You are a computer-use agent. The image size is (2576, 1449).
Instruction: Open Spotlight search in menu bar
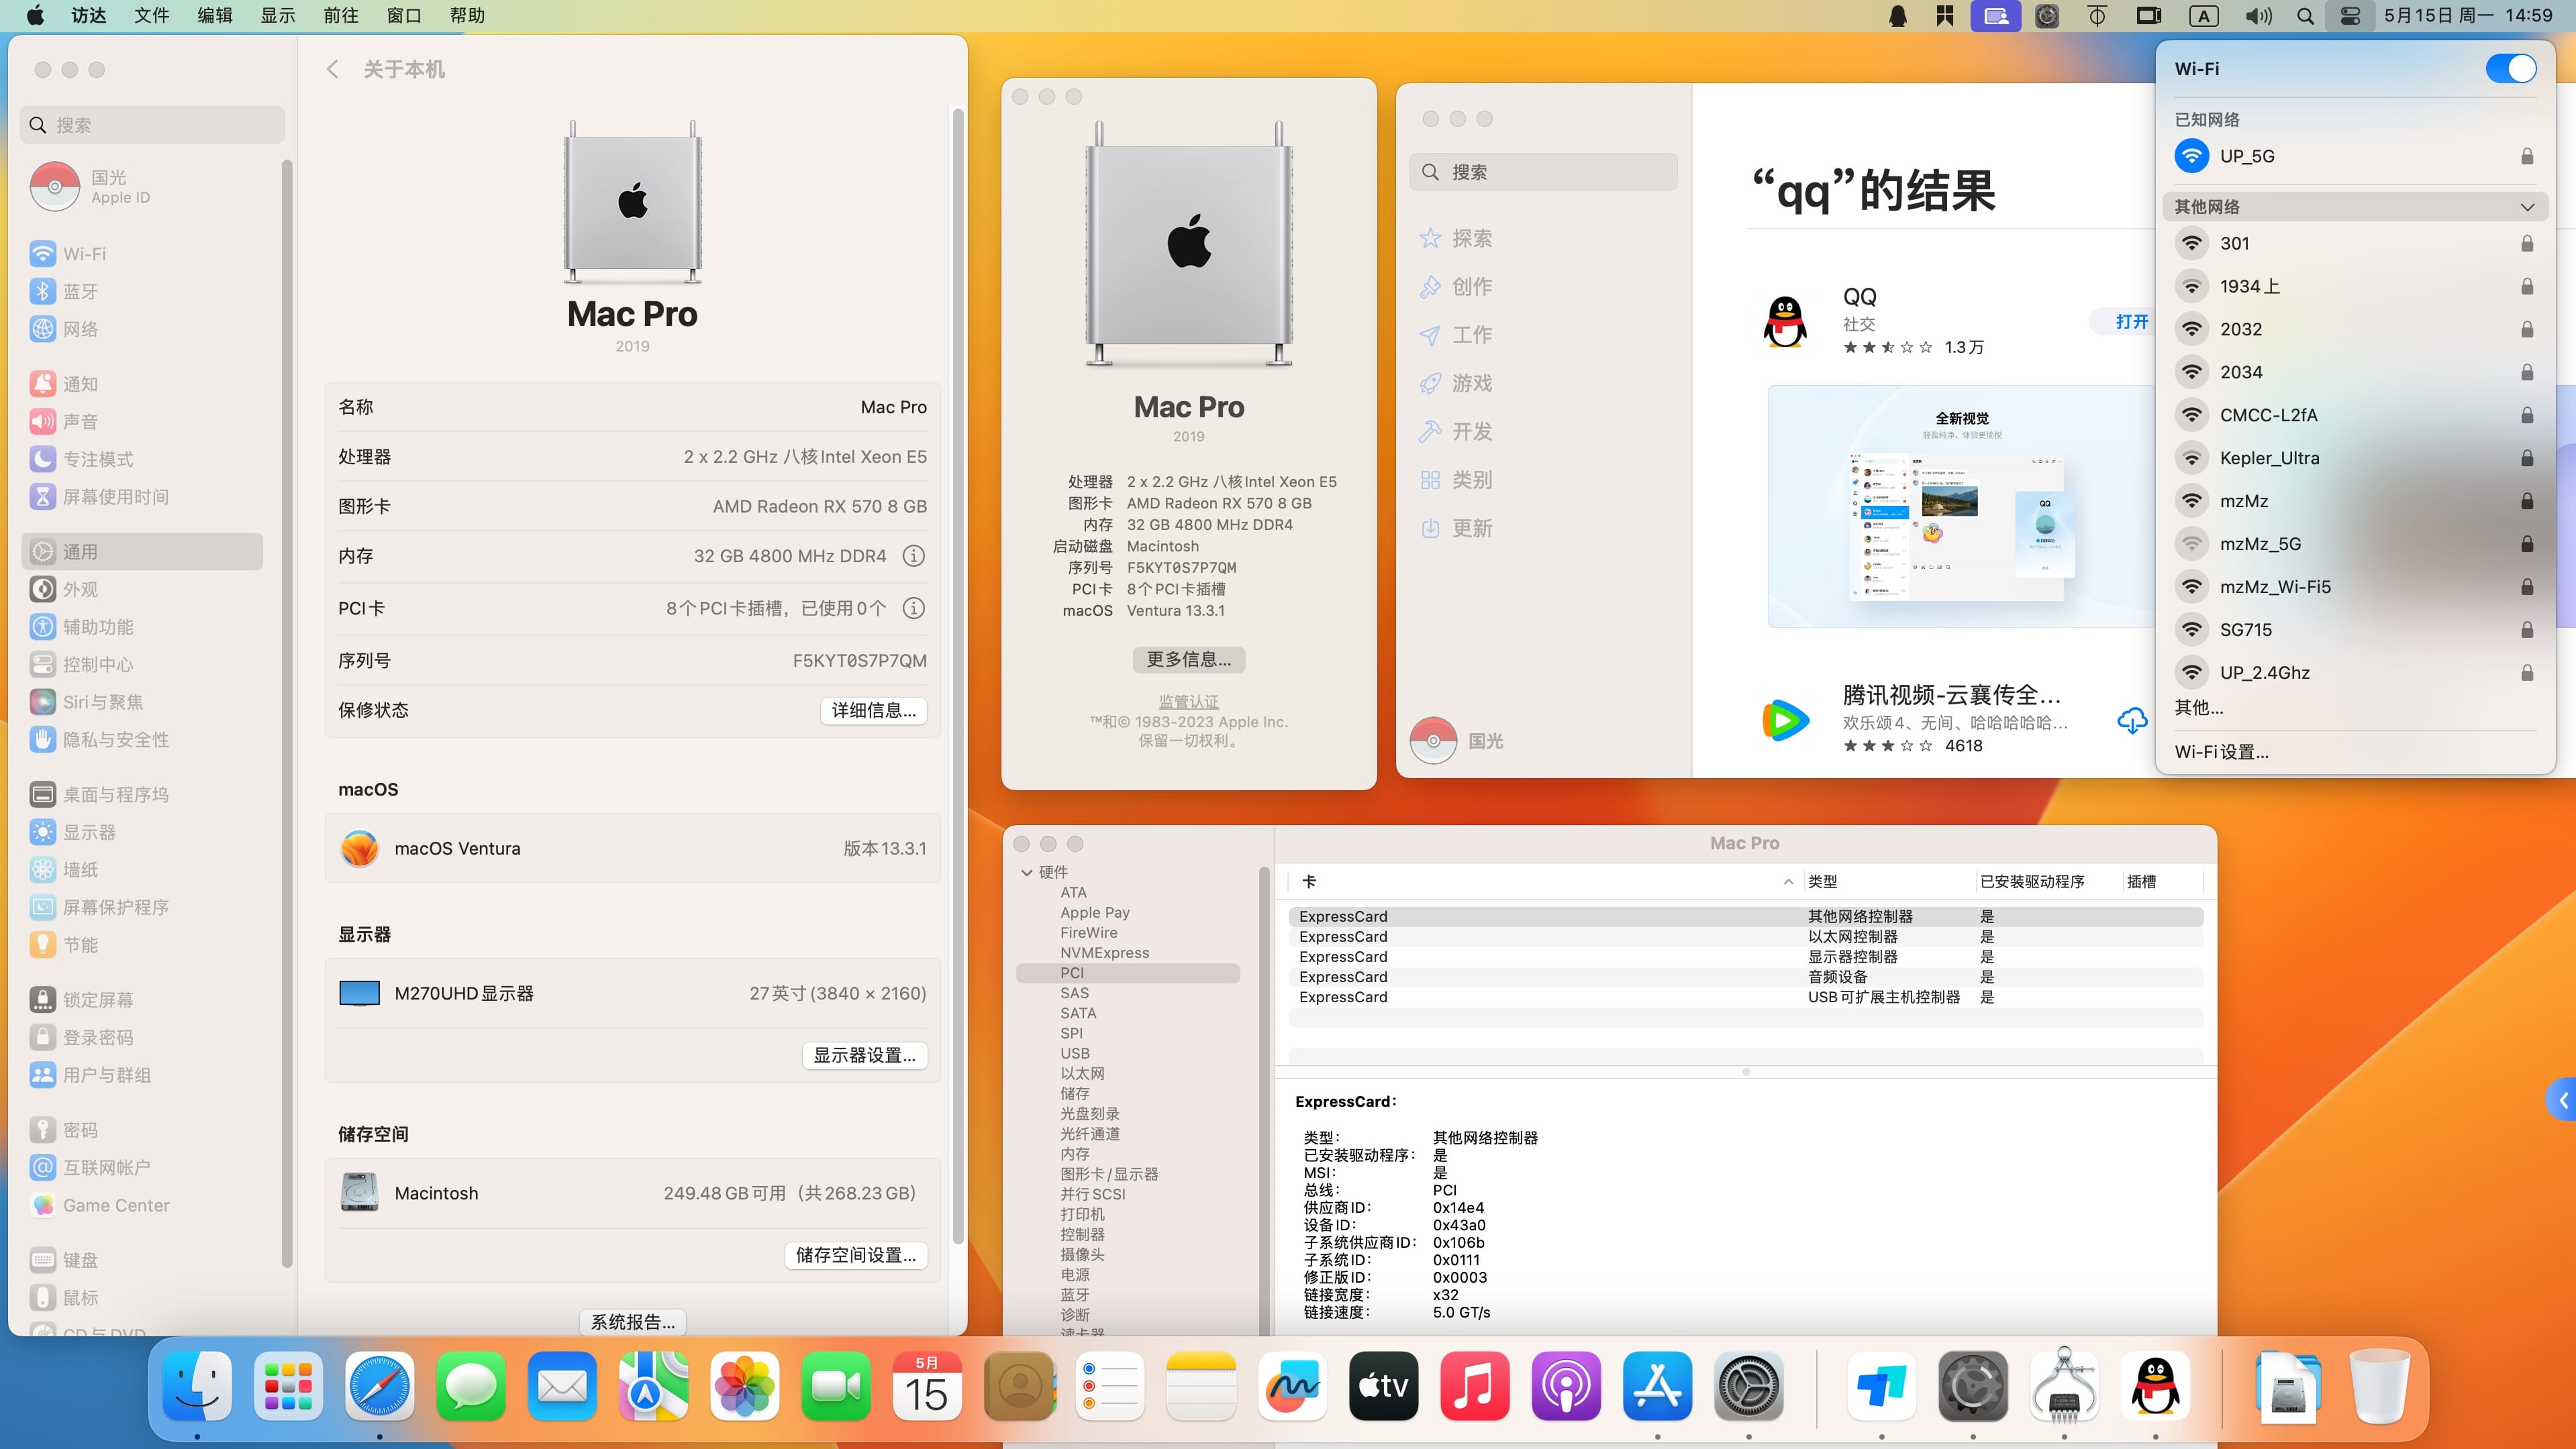pyautogui.click(x=2304, y=16)
